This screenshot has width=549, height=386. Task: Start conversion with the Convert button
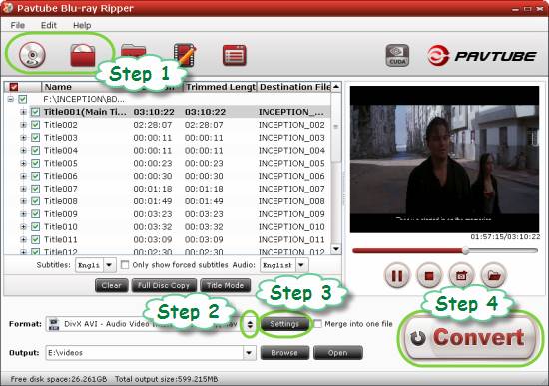point(470,338)
